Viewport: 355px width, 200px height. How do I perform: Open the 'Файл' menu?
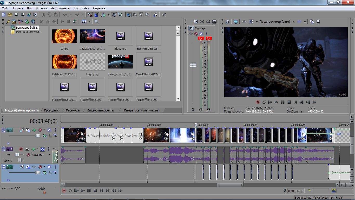[5, 8]
